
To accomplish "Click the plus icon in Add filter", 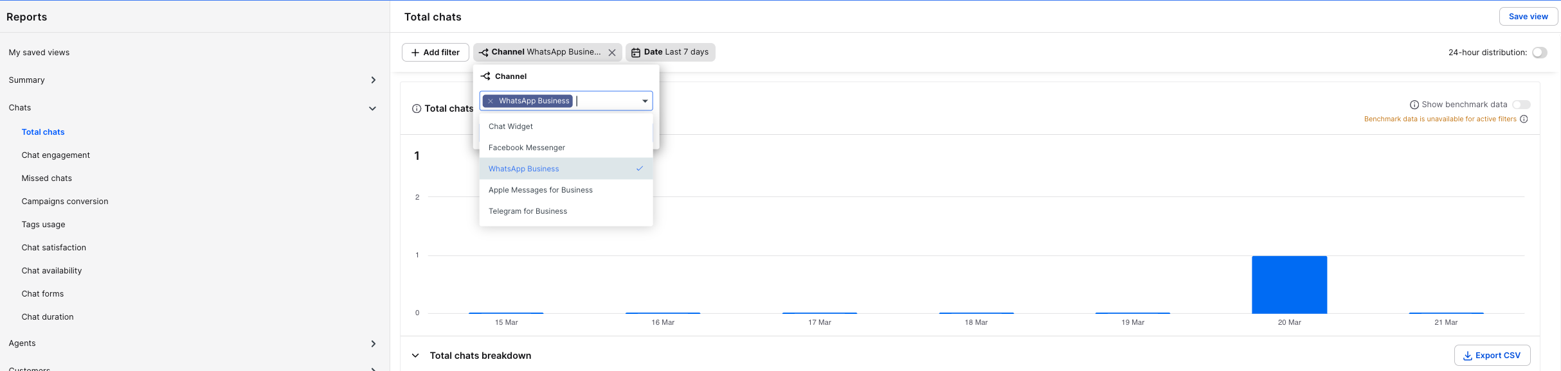I will [x=415, y=53].
